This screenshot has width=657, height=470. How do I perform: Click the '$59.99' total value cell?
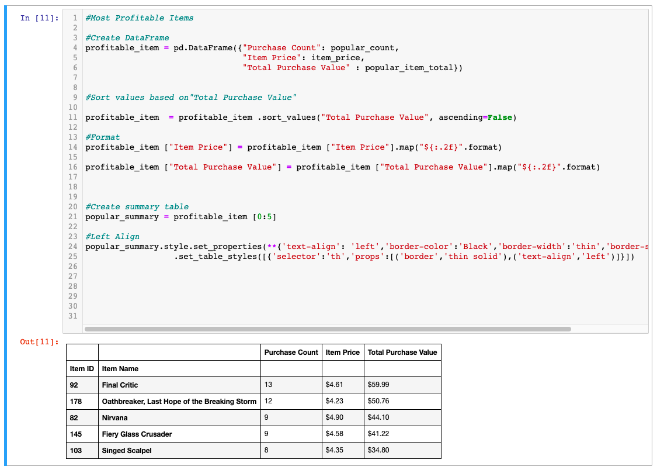402,385
